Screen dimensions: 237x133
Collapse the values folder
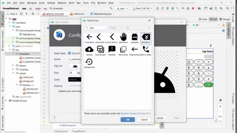(x=13, y=73)
